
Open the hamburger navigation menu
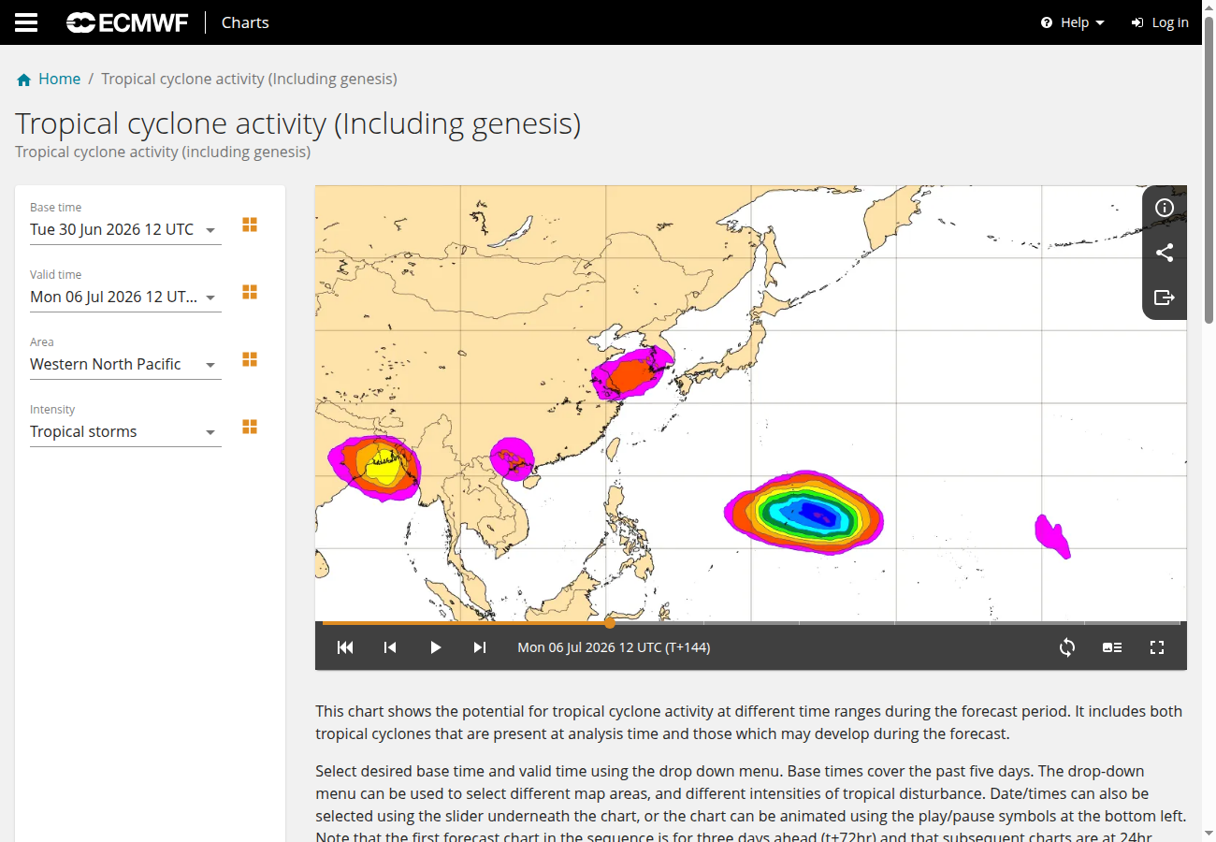pos(26,22)
